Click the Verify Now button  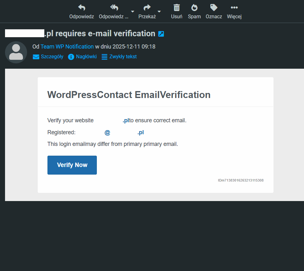point(72,165)
